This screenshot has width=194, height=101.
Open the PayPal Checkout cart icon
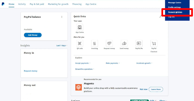(154, 43)
